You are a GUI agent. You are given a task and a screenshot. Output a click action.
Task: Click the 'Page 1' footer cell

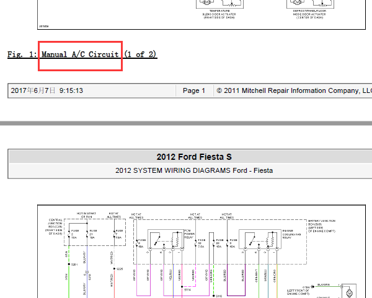194,90
